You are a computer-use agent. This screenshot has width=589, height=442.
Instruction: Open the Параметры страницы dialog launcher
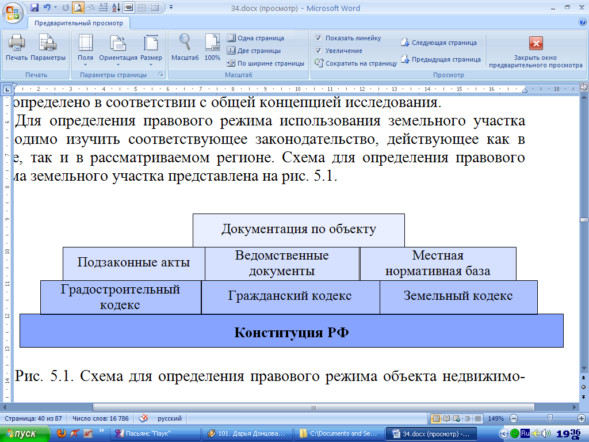pos(161,74)
